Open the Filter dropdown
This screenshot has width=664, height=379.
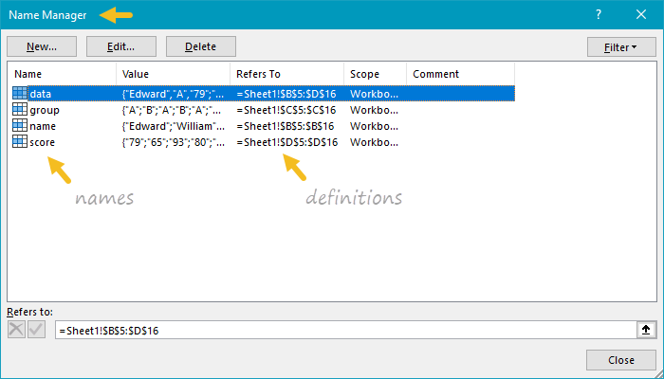point(620,46)
